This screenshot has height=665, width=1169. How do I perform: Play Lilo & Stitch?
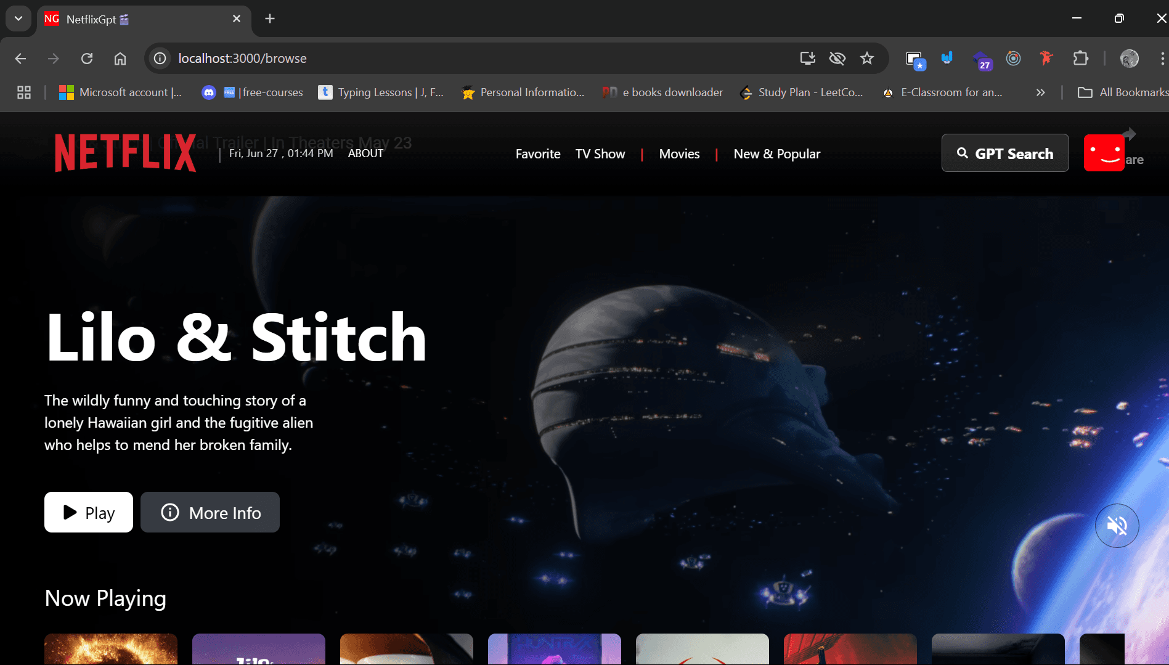pos(88,512)
